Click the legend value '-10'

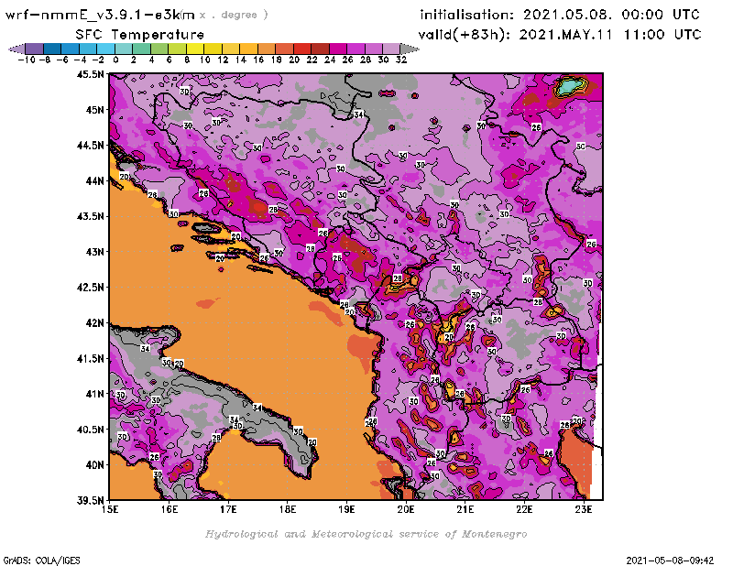pos(27,60)
